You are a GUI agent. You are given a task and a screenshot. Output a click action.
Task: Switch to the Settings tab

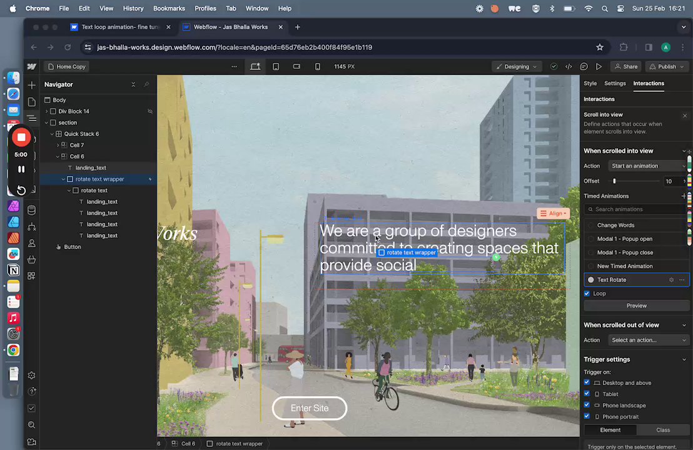615,84
